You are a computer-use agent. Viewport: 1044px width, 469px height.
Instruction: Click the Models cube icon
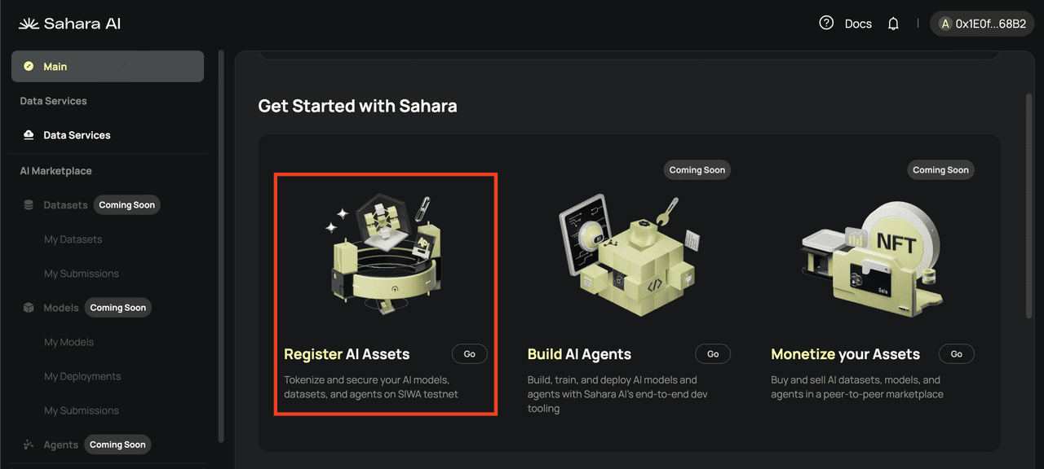(29, 308)
